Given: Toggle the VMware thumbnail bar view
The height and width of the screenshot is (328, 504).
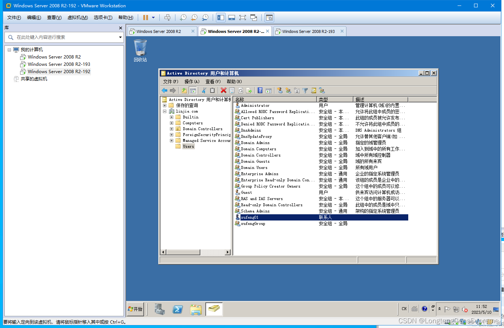Looking at the screenshot, I should click(232, 18).
